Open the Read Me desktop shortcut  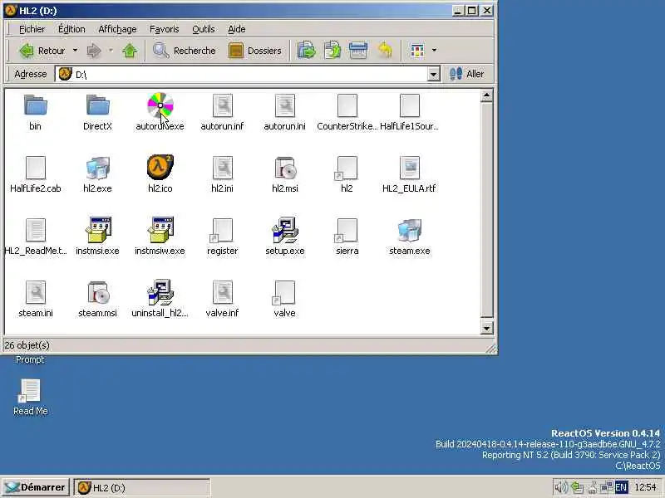[x=31, y=398]
